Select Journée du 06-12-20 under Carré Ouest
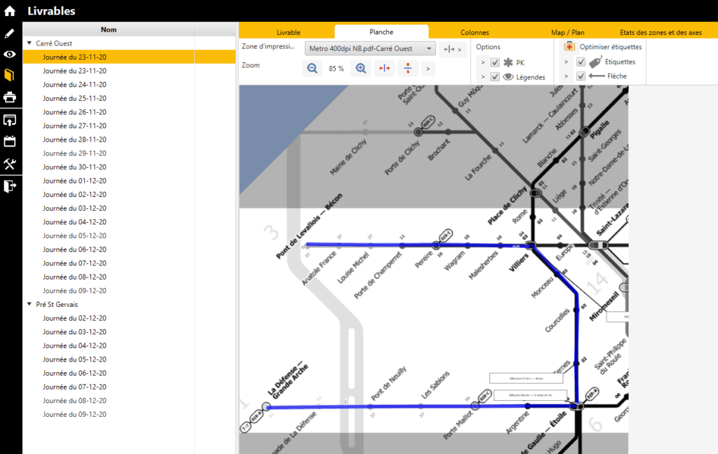This screenshot has height=454, width=718. pyautogui.click(x=74, y=249)
